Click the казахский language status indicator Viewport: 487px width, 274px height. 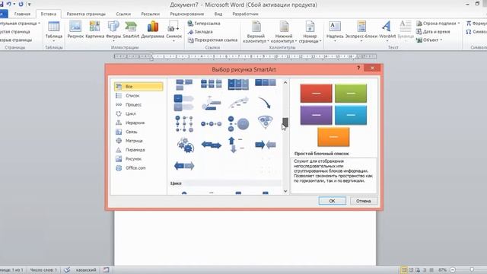pos(86,270)
